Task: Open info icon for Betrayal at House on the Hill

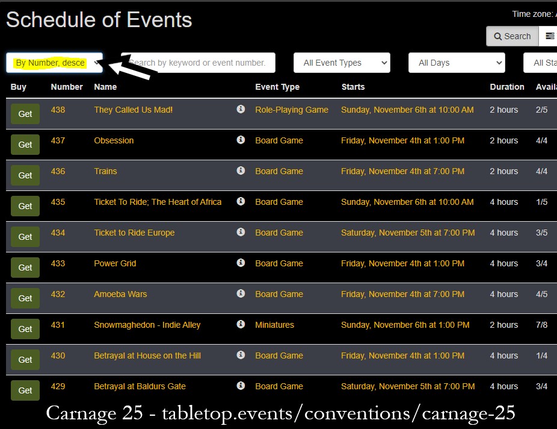Action: pyautogui.click(x=241, y=355)
